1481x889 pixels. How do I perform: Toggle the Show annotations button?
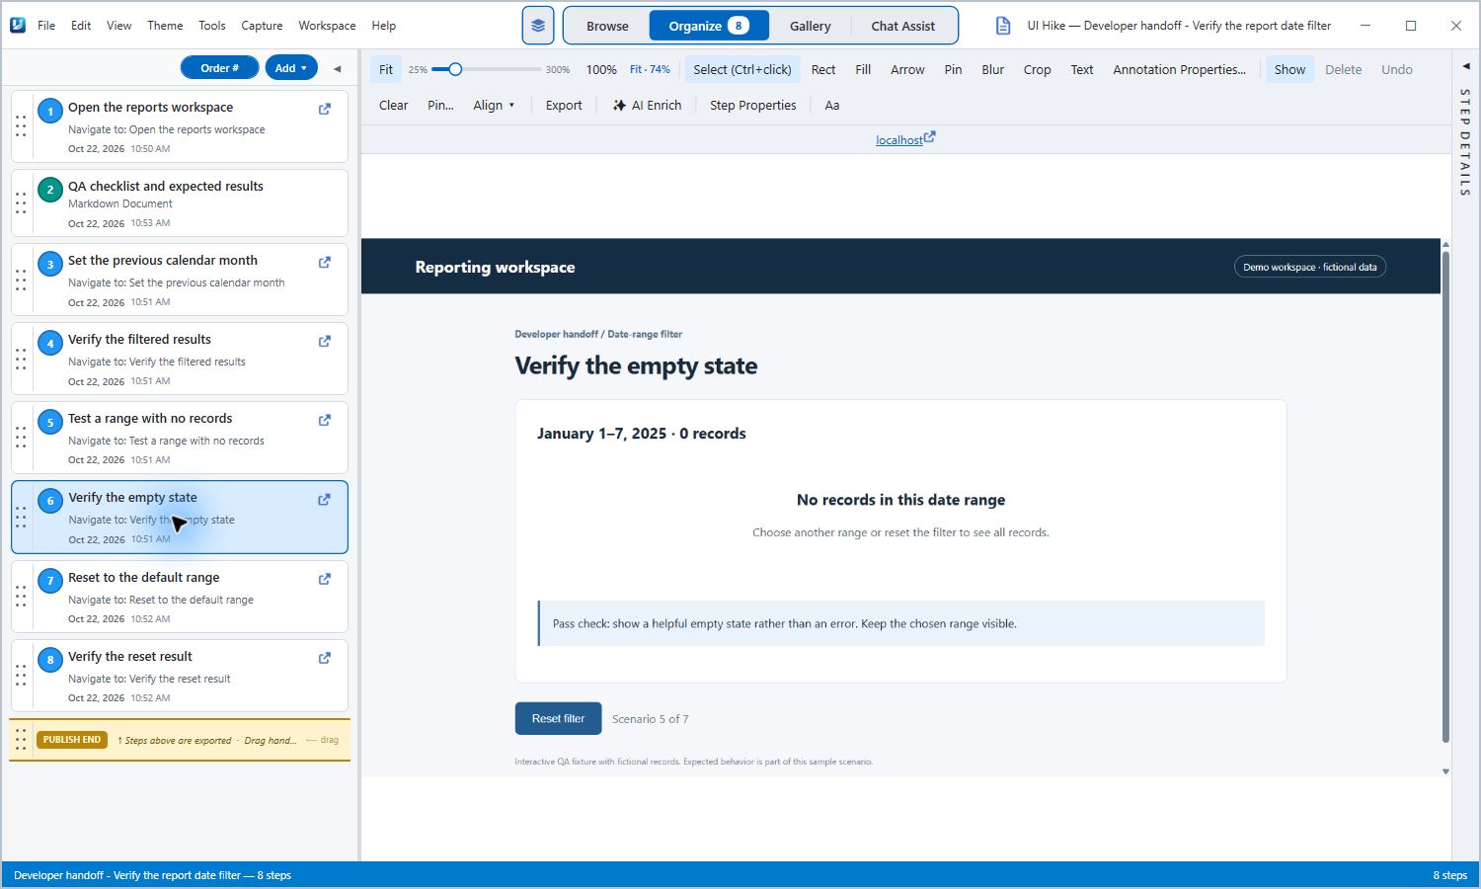click(1289, 69)
